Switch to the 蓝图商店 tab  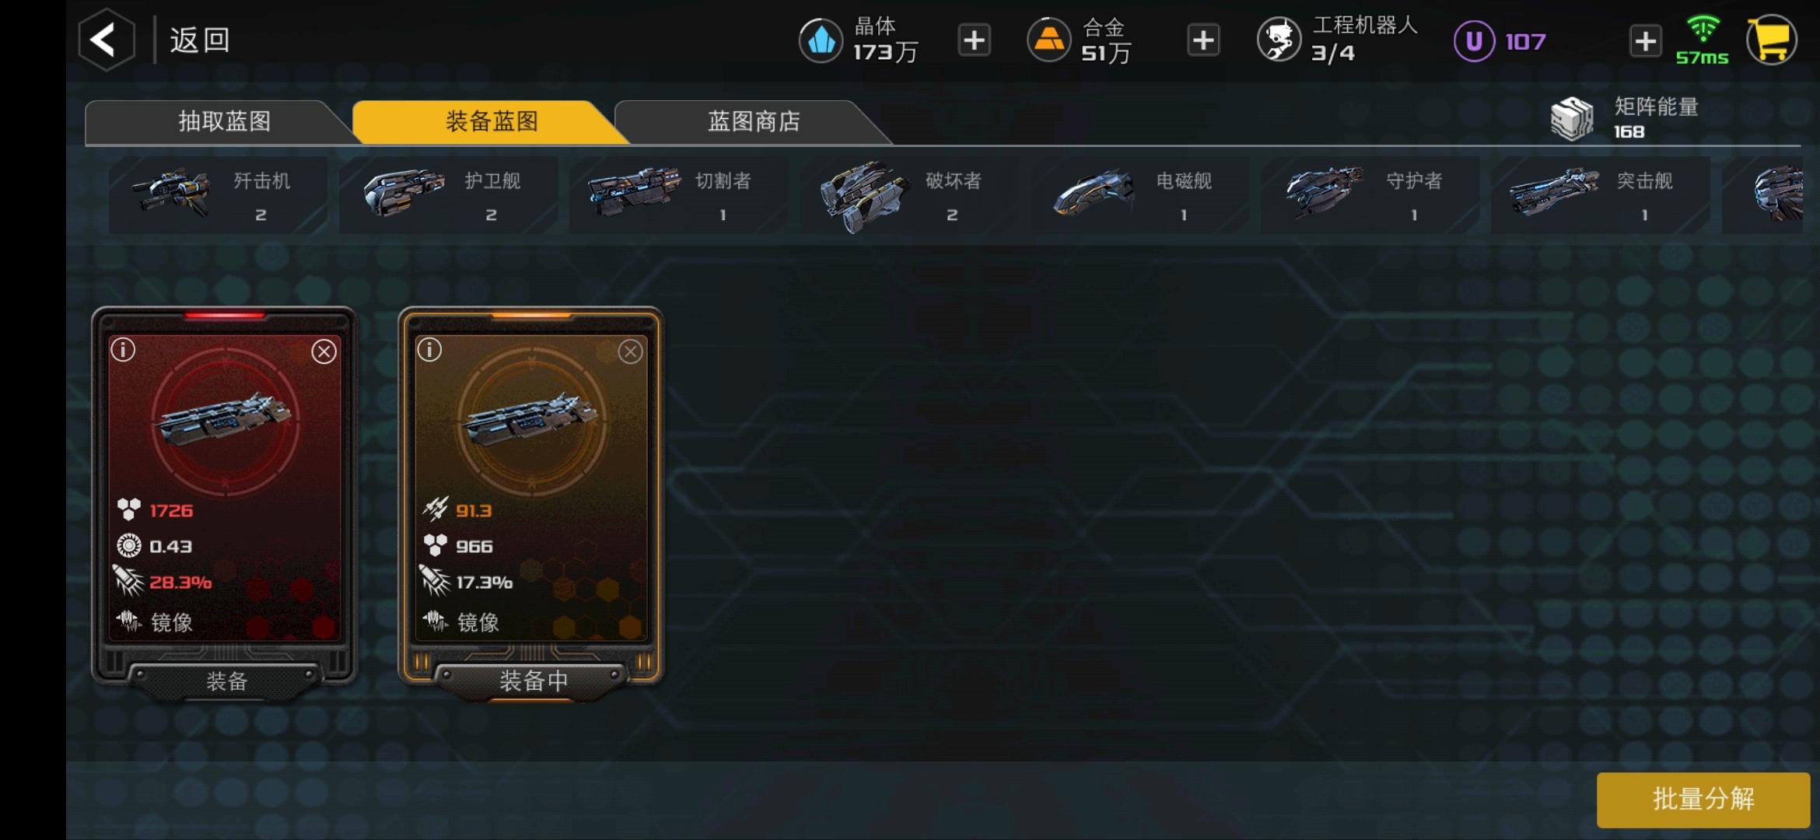tap(753, 121)
